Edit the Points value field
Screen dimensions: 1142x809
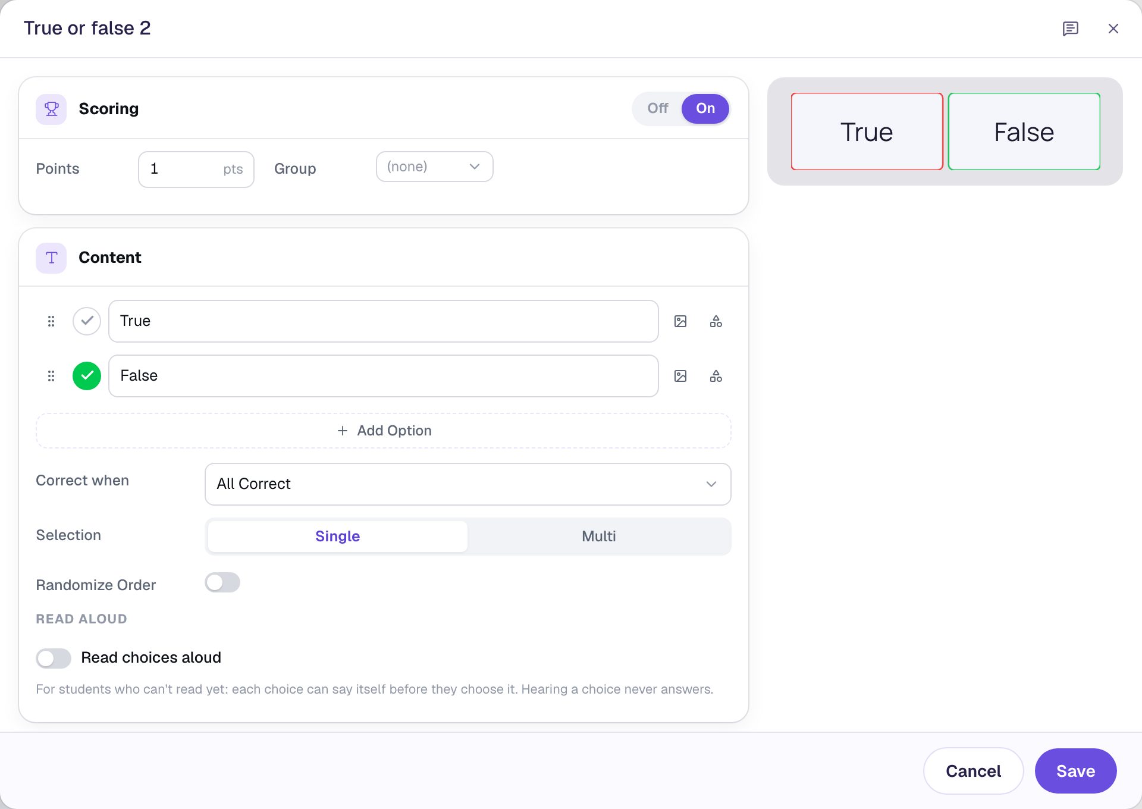196,169
